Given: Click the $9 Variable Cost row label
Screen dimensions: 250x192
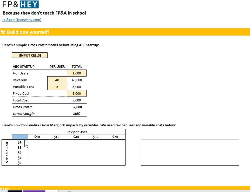Looking at the screenshot, I should (x=19, y=163).
